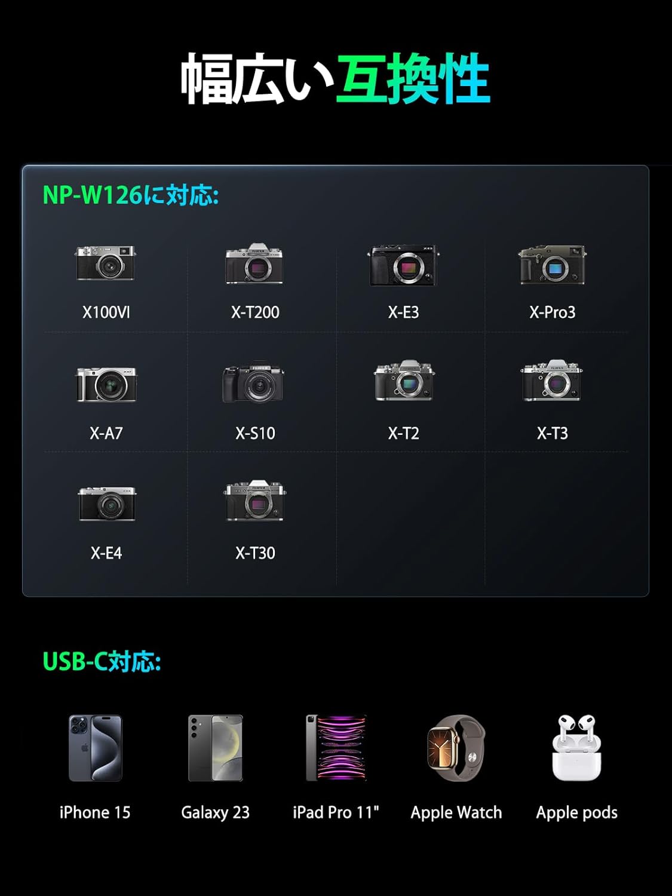Choose the Apple Watch image

456,748
